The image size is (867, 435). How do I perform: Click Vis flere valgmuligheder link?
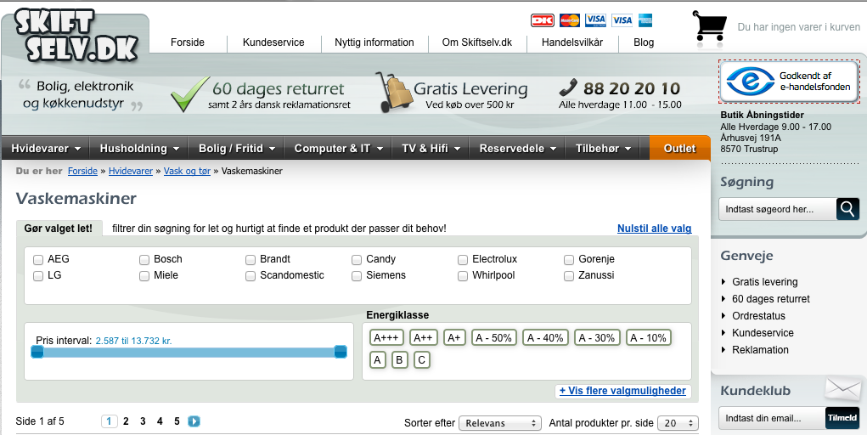622,391
